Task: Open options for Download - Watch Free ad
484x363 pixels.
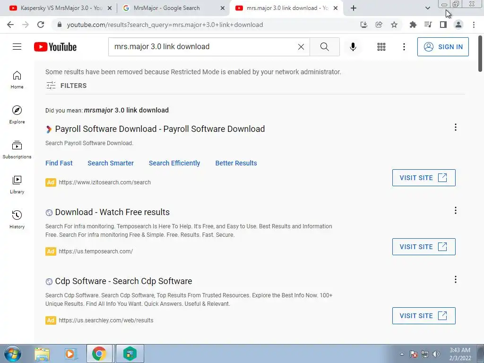Action: [455, 210]
